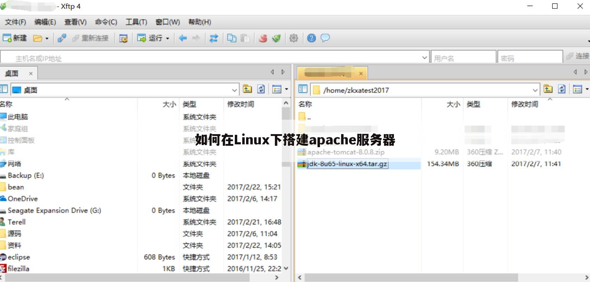Screen dimensions: 590x282
Task: Click remote pane view mode icon
Action: [578, 89]
